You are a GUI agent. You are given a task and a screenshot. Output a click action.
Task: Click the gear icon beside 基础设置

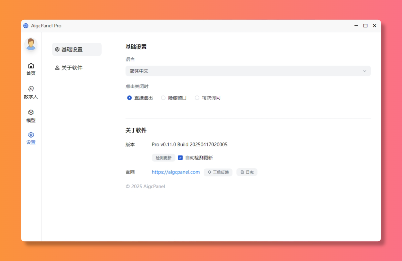point(57,49)
